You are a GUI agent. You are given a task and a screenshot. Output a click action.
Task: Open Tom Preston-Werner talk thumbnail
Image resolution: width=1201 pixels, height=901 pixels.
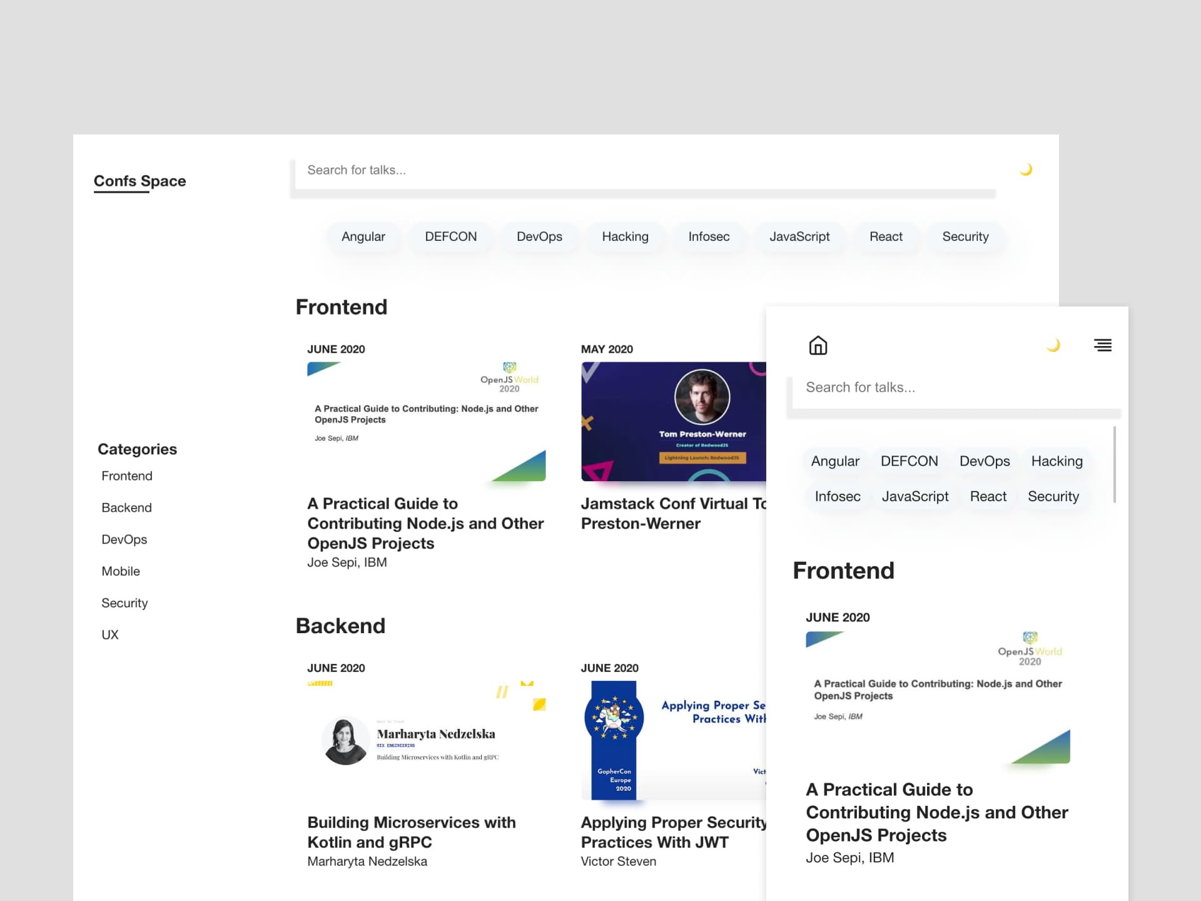(x=673, y=421)
